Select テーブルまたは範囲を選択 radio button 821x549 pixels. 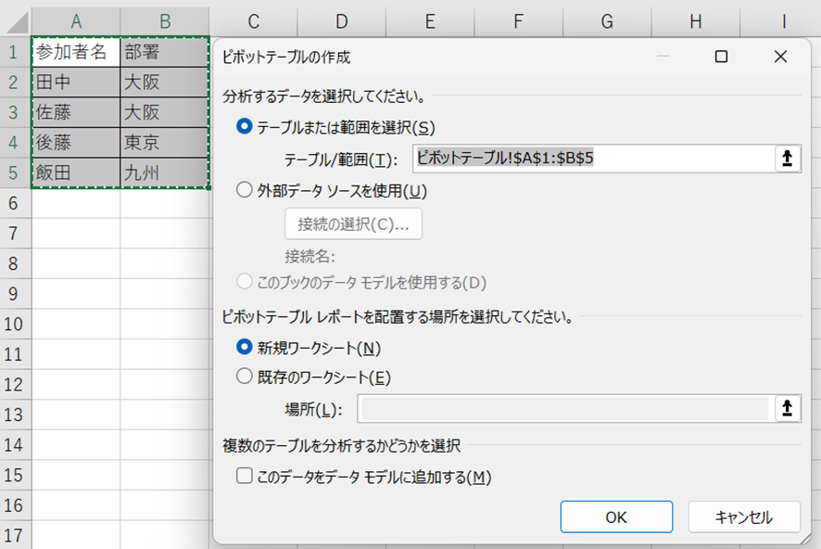coord(245,127)
